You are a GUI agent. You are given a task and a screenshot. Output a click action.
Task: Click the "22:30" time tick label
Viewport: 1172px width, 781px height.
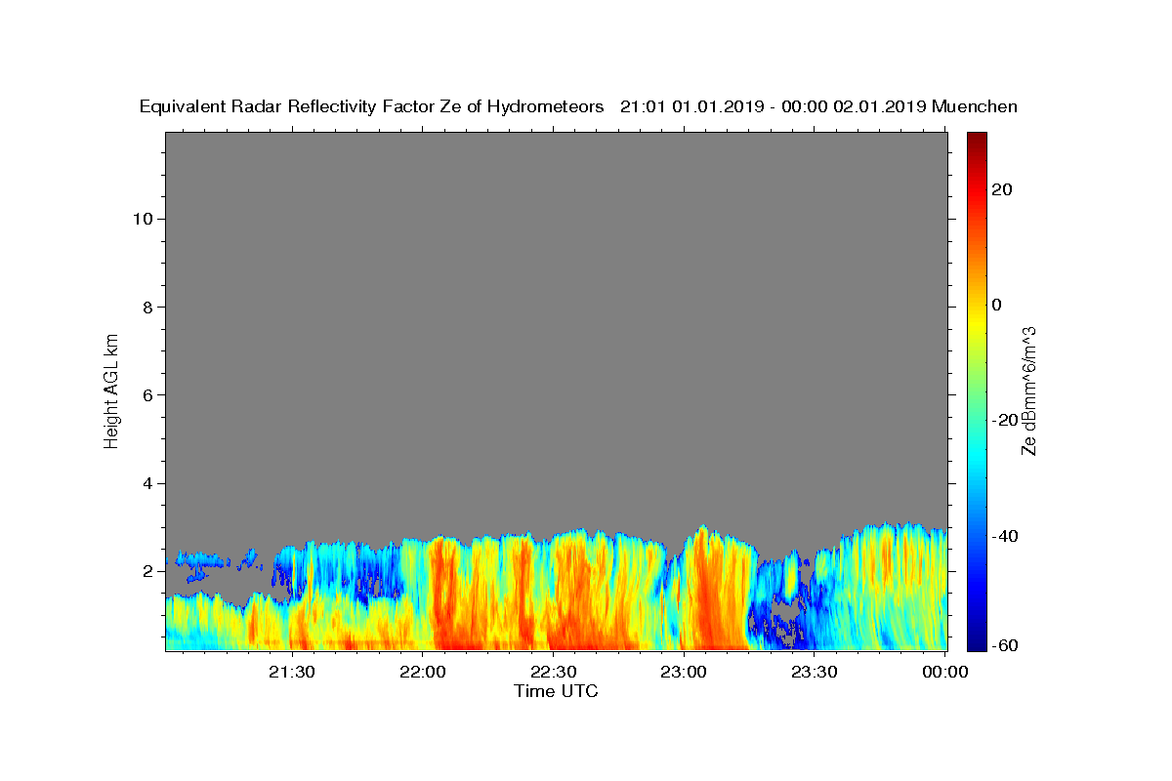553,672
